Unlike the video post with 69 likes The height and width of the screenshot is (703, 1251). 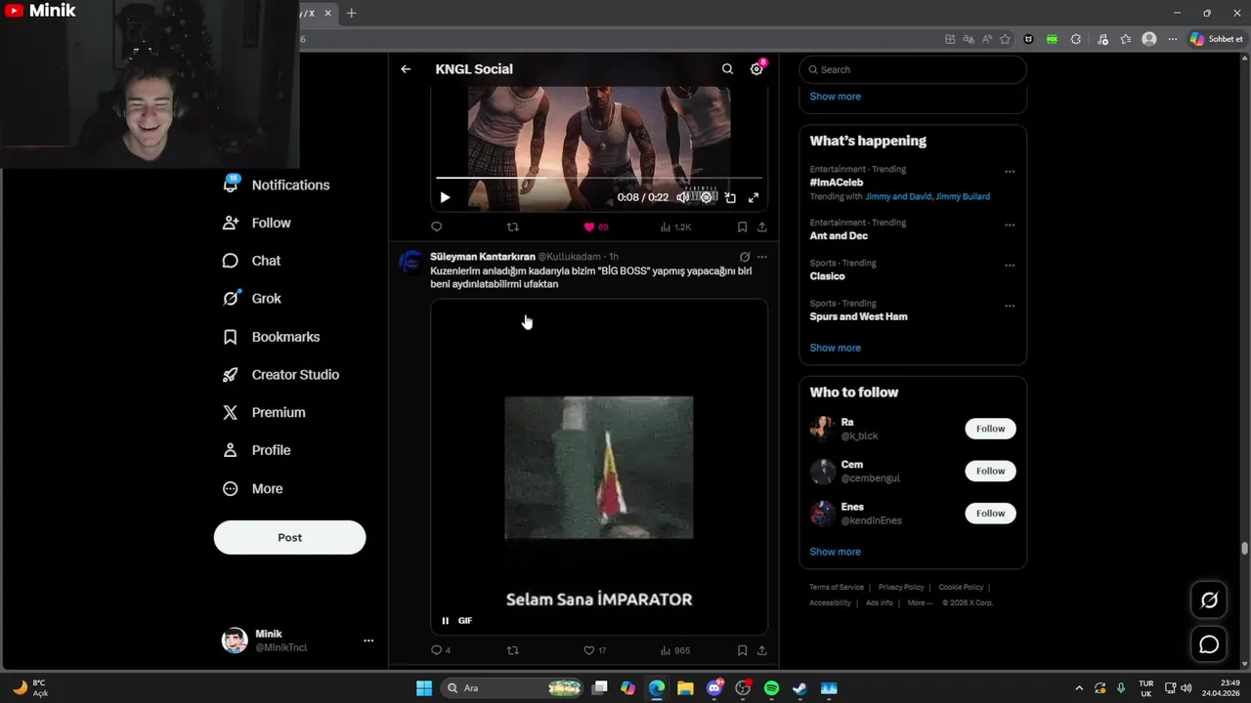click(x=595, y=227)
